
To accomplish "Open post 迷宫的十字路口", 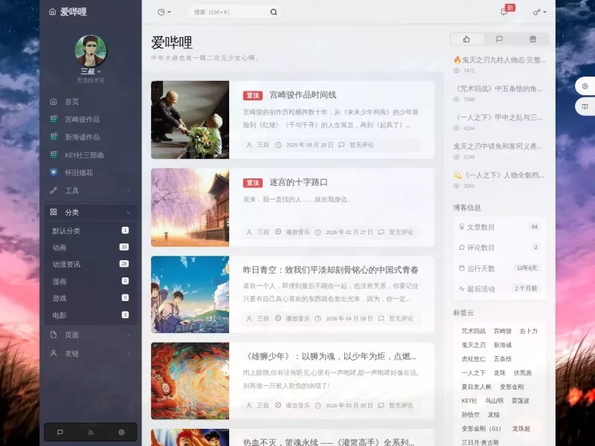I will pos(299,182).
